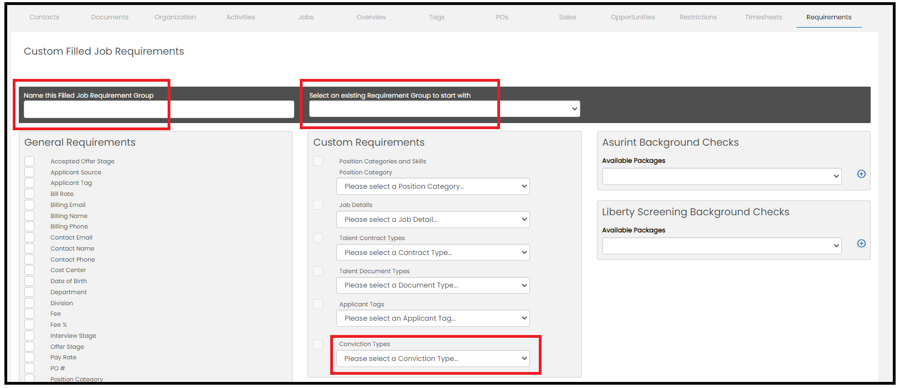Expand the Job Detail dropdown

433,220
